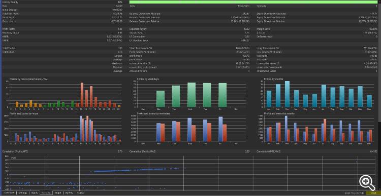
Task: Click Equity Drawdown Absolute label
Action: (271, 14)
